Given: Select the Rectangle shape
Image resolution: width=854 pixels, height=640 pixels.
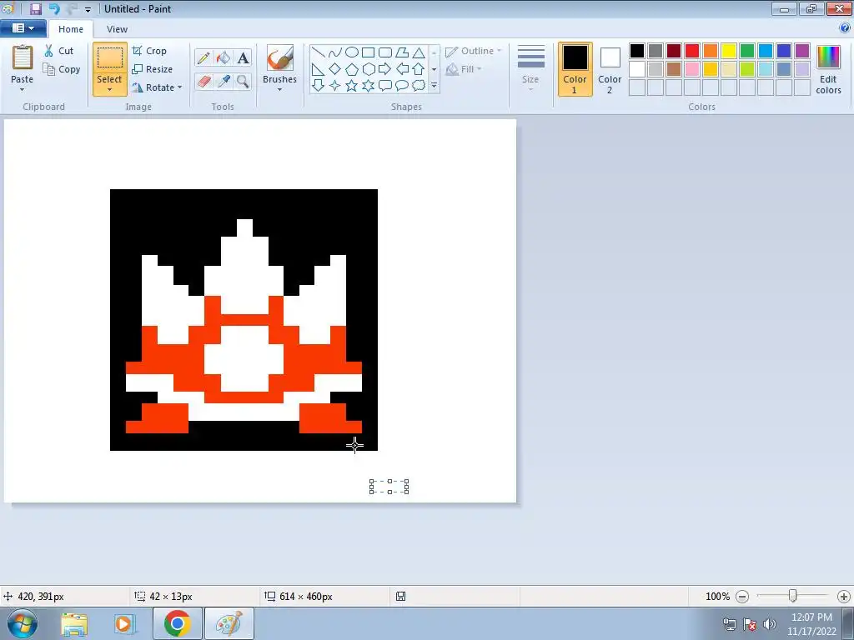Looking at the screenshot, I should coord(368,52).
